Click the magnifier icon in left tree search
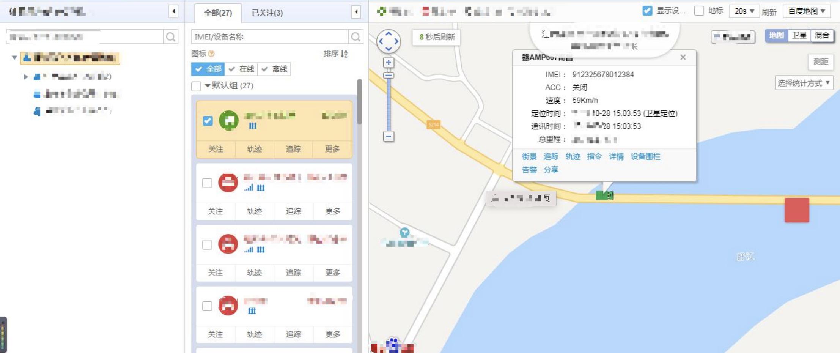The image size is (840, 353). click(x=171, y=36)
